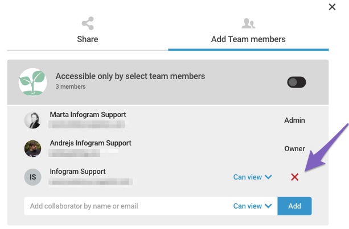This screenshot has height=229, width=349.
Task: Click Andrejs' profile avatar
Action: pos(32,148)
